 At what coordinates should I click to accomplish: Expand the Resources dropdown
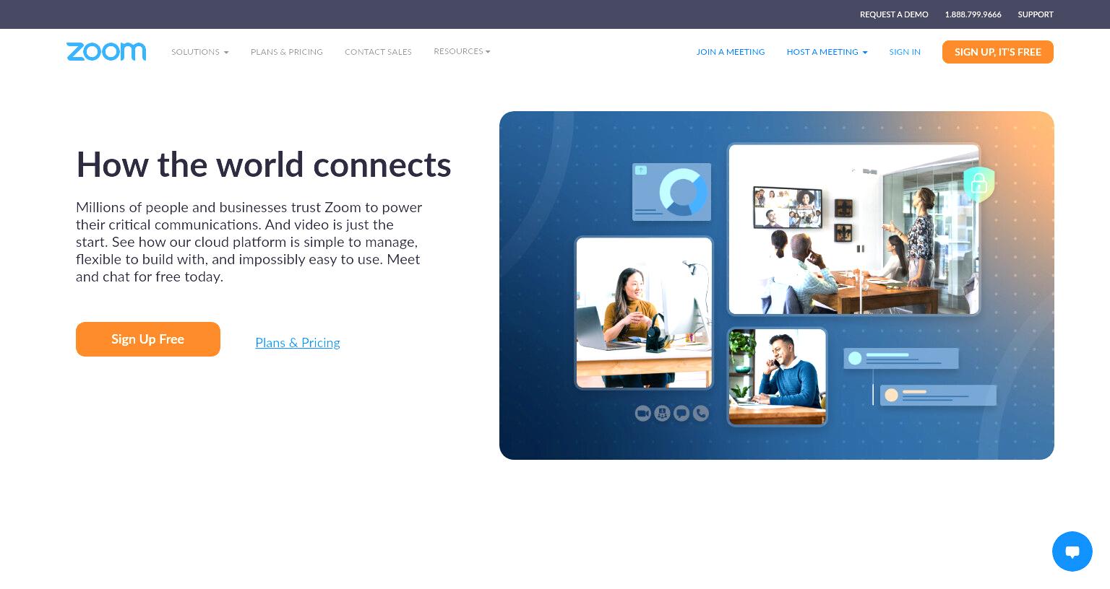pyautogui.click(x=462, y=51)
